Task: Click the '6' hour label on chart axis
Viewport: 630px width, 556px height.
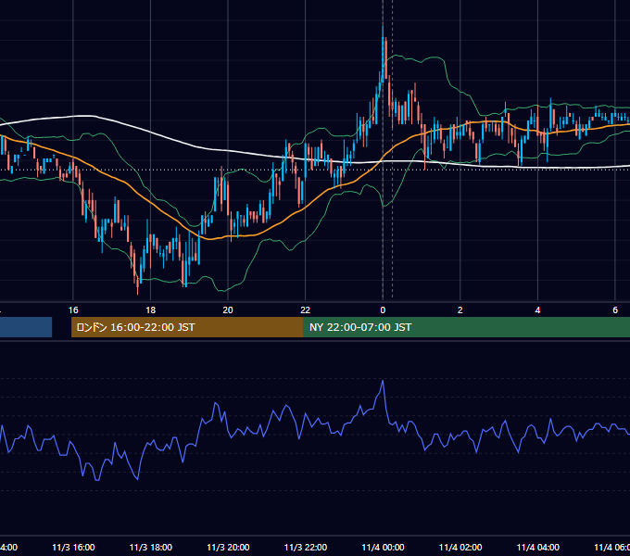Action: pos(615,310)
